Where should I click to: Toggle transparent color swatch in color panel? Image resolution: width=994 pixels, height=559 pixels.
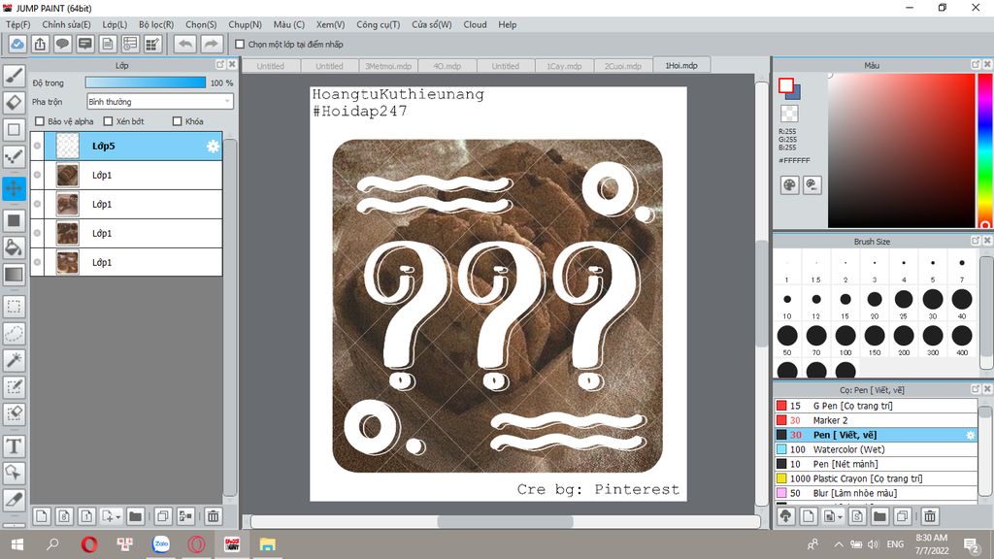[789, 115]
